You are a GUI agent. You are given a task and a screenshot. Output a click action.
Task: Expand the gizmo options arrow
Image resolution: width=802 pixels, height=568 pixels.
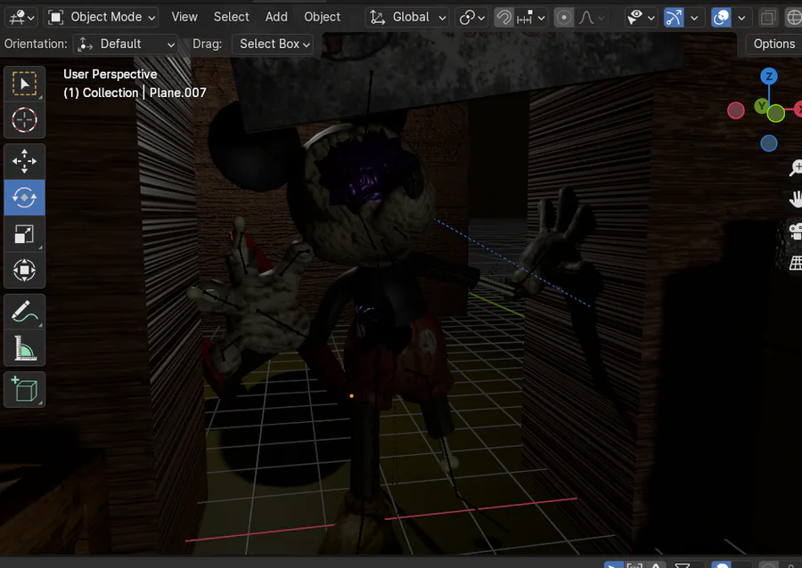pos(694,18)
